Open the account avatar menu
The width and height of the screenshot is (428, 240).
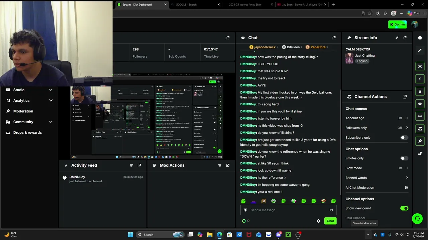[415, 24]
